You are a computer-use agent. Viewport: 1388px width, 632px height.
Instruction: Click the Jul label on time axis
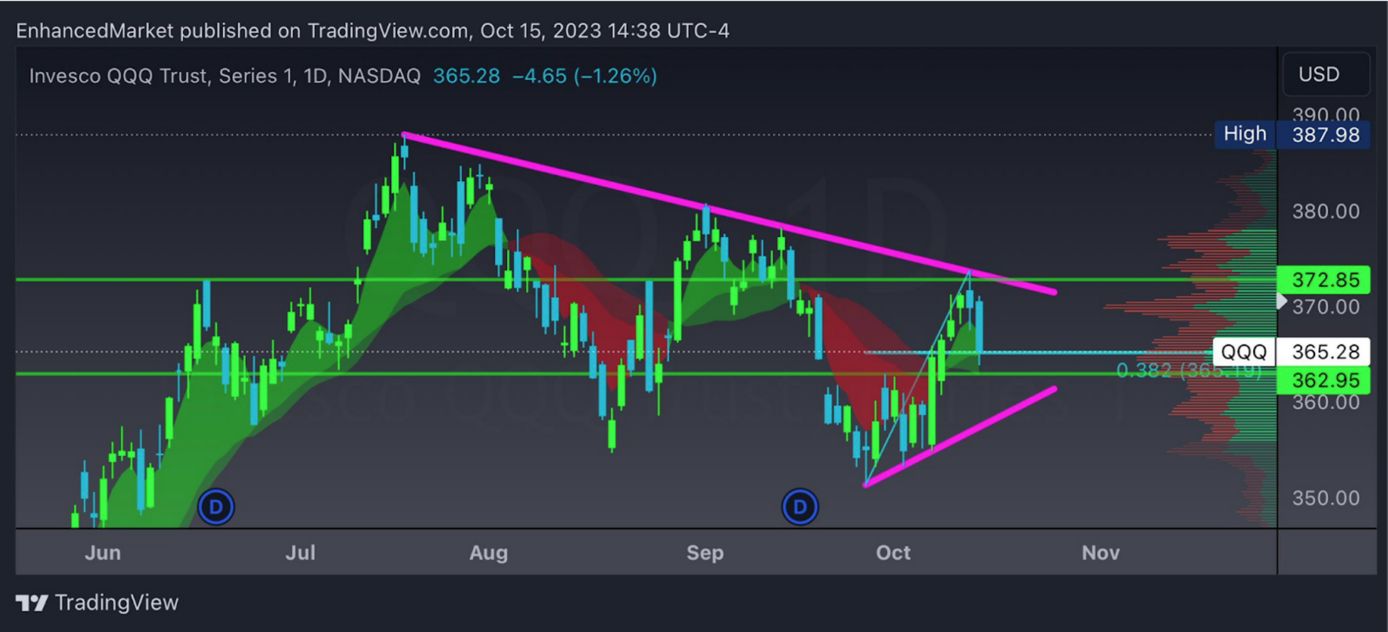click(x=300, y=553)
